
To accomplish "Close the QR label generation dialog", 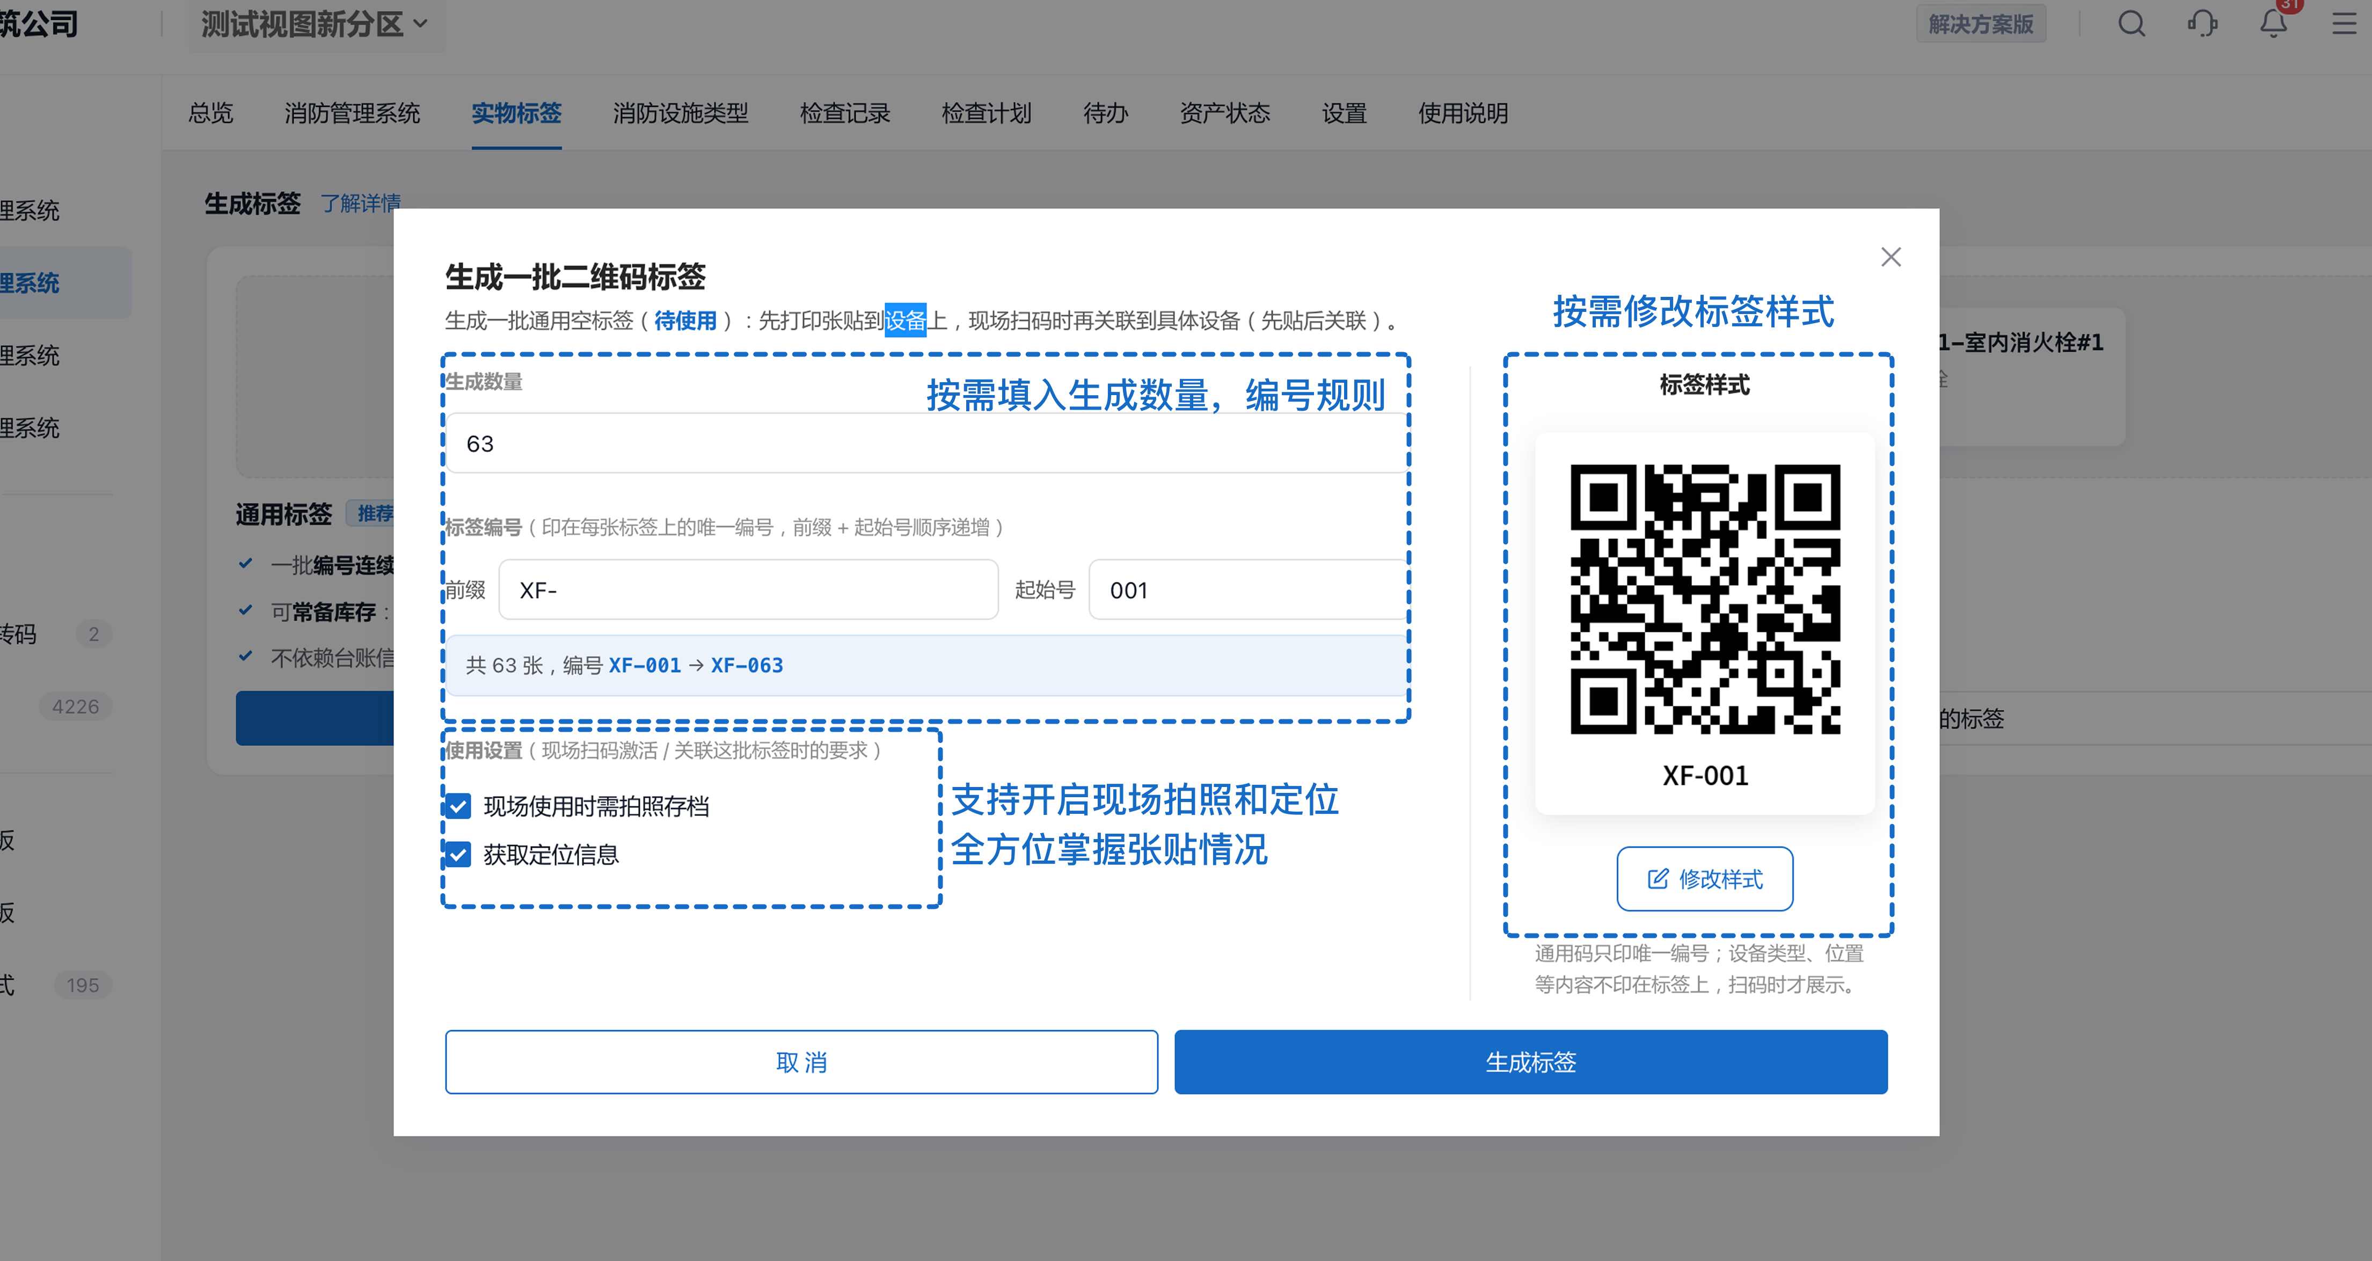I will (x=1891, y=257).
